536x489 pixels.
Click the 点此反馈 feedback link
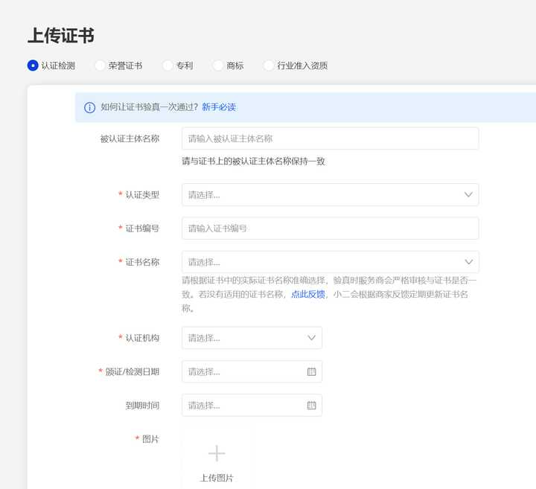(x=307, y=294)
